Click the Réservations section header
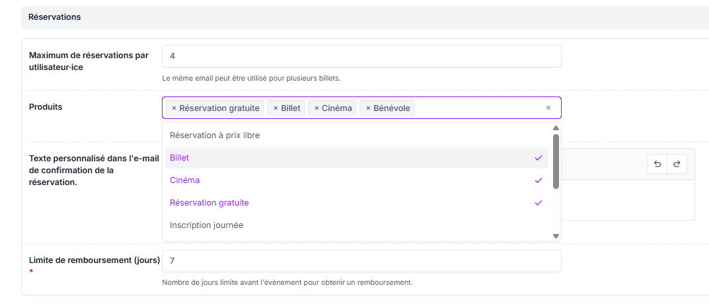The width and height of the screenshot is (709, 304). [55, 17]
